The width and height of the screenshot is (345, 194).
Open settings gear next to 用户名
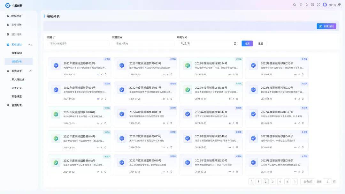coord(339,5)
